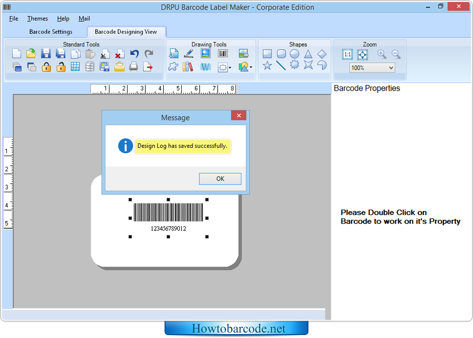Image resolution: width=473 pixels, height=338 pixels.
Task: Open the Themes menu
Action: 37,19
